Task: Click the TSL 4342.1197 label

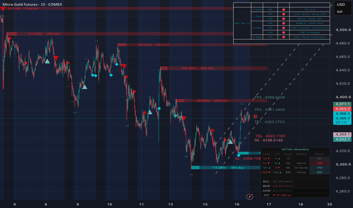Action: coord(270,136)
